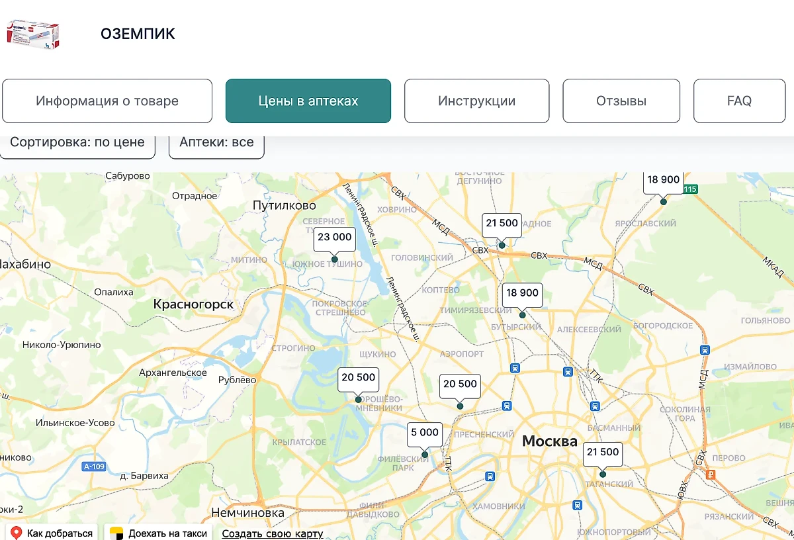The image size is (794, 540).
Task: Open the Аптеки: все filter dropdown
Action: [x=216, y=142]
